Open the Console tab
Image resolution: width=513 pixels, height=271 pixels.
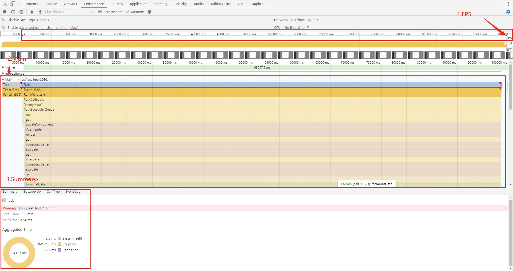point(51,4)
